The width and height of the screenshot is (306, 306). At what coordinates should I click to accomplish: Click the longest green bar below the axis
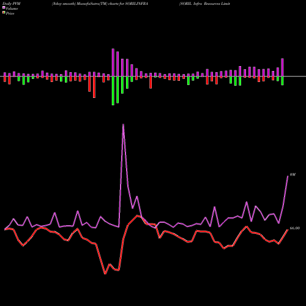[113, 91]
